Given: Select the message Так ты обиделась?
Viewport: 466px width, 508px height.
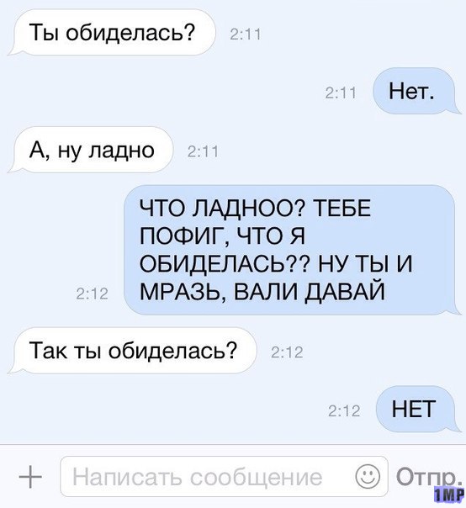Looking at the screenshot, I should (x=132, y=350).
